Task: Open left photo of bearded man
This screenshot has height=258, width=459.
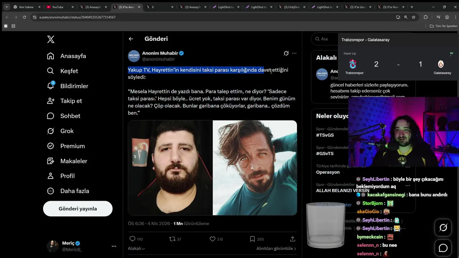Action: 170,168
